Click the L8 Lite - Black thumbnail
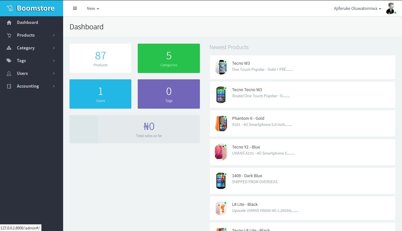 221,208
